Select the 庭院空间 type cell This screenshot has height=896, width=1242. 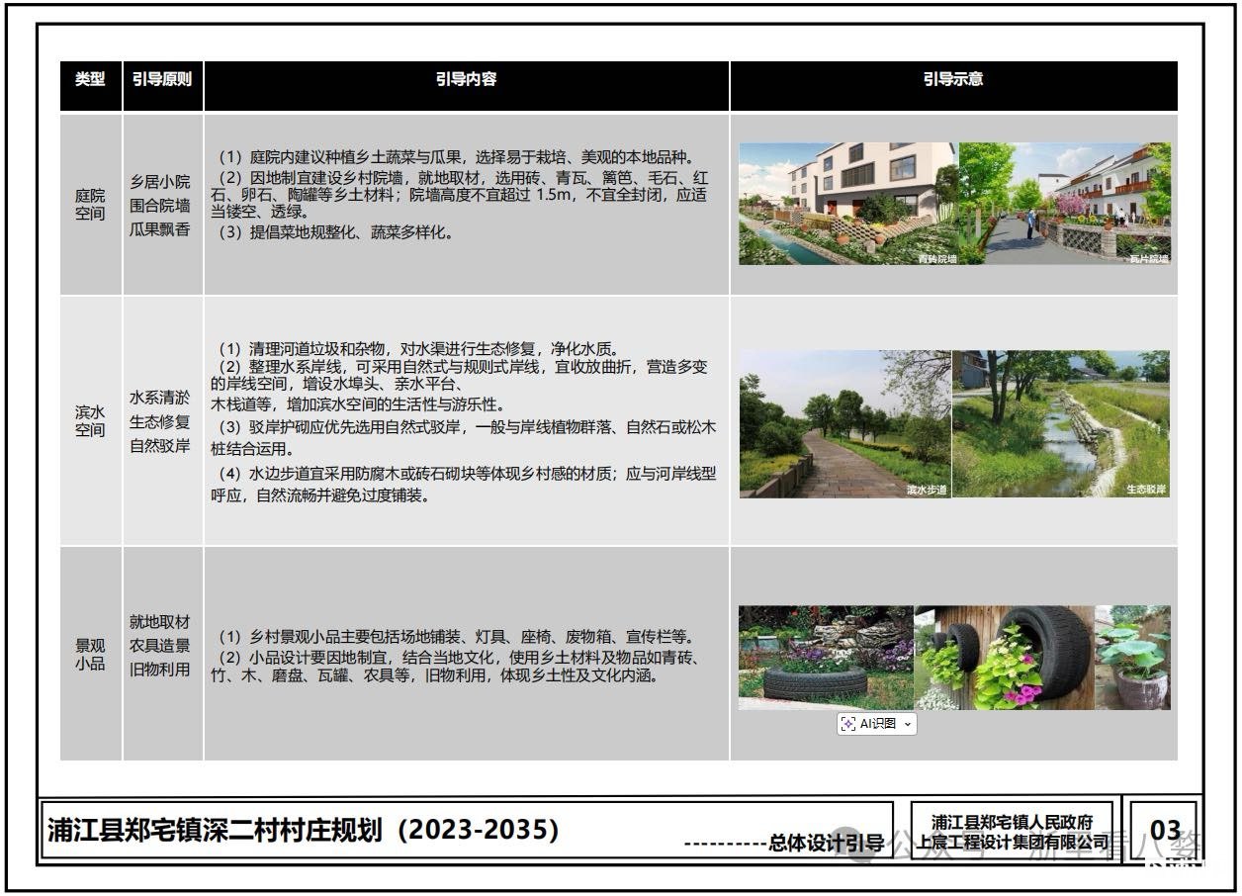coord(90,205)
